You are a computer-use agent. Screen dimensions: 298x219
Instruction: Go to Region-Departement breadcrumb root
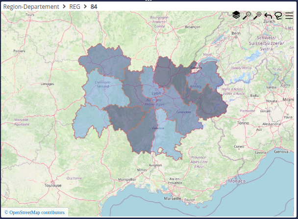tap(31, 6)
